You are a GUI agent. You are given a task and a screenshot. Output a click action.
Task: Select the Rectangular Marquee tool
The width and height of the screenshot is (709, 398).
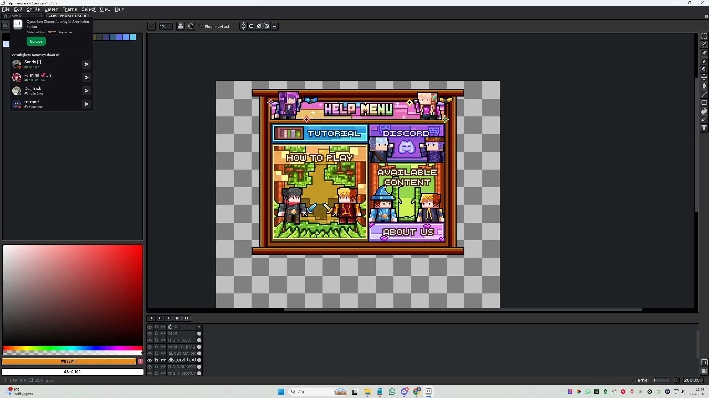[x=704, y=36]
